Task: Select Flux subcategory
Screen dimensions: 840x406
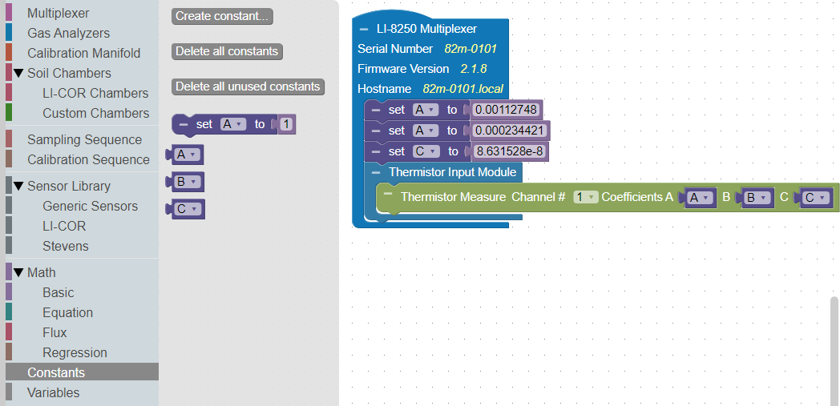Action: pyautogui.click(x=55, y=332)
